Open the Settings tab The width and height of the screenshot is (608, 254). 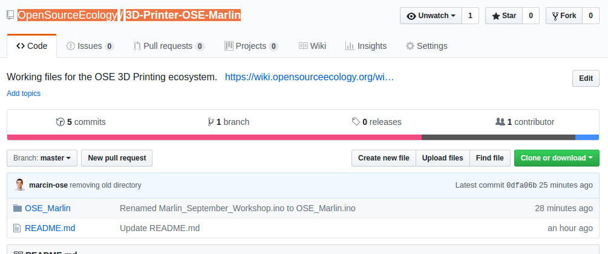(426, 46)
